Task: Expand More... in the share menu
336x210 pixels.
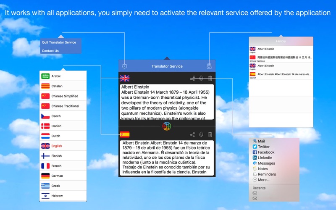Action: (263, 180)
